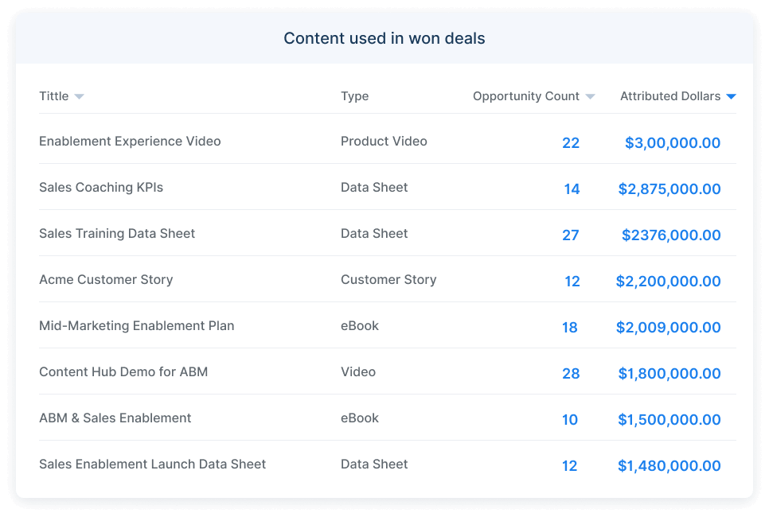
Task: Click opportunity count 28 value
Action: [x=571, y=374]
